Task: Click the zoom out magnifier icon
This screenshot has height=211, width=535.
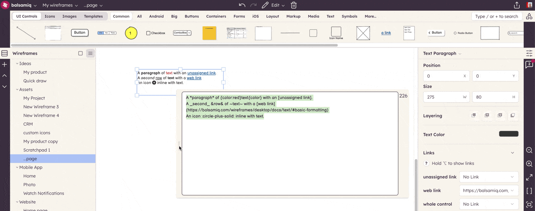Action: click(529, 150)
